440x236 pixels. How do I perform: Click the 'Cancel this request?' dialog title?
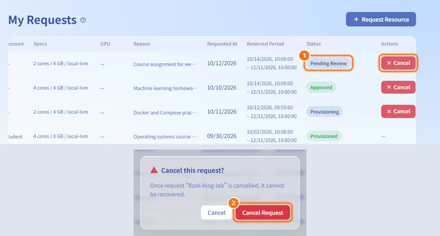click(x=192, y=170)
